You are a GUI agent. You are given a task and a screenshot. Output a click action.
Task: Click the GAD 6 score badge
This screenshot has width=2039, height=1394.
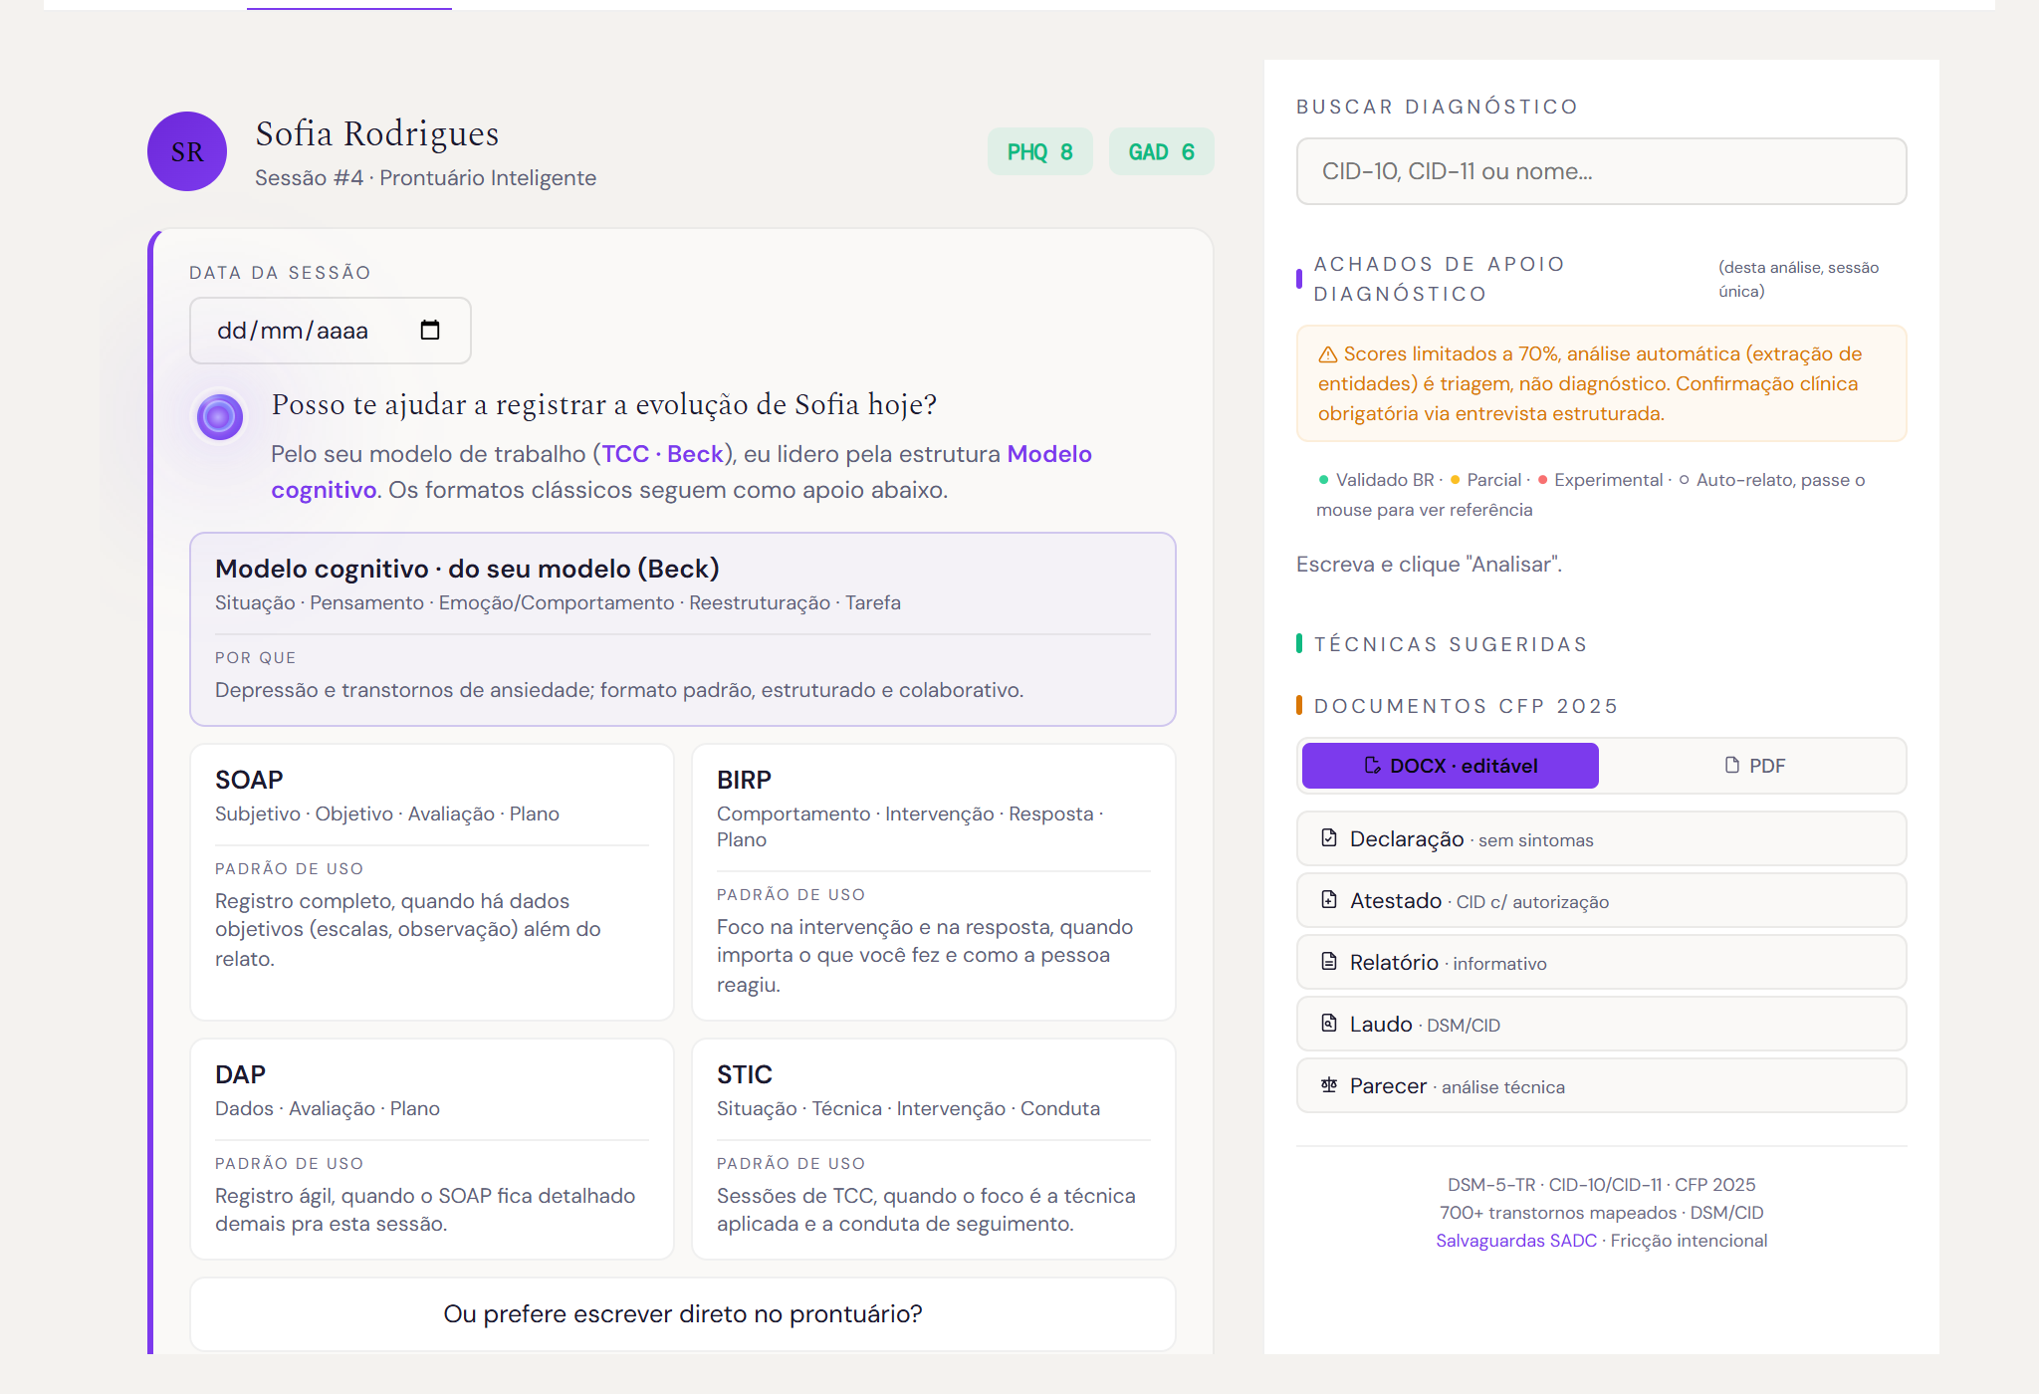pyautogui.click(x=1162, y=151)
